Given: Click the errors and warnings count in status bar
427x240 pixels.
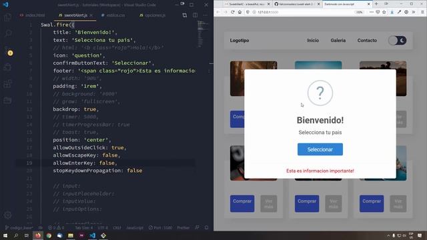Looking at the screenshot, I should click(56, 228).
